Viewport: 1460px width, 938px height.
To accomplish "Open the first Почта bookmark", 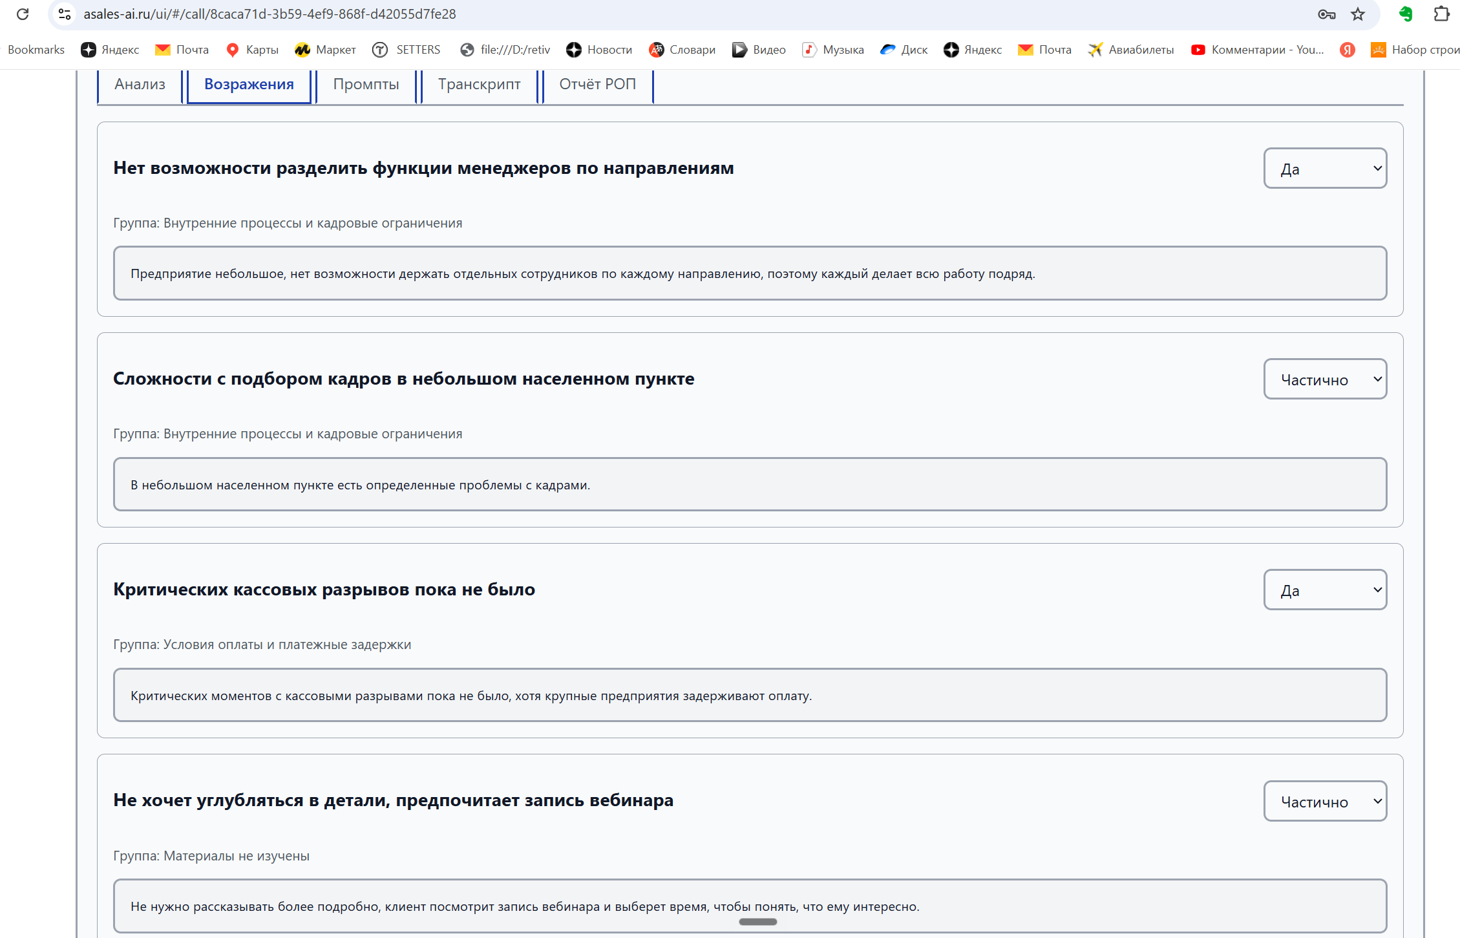I will [182, 50].
